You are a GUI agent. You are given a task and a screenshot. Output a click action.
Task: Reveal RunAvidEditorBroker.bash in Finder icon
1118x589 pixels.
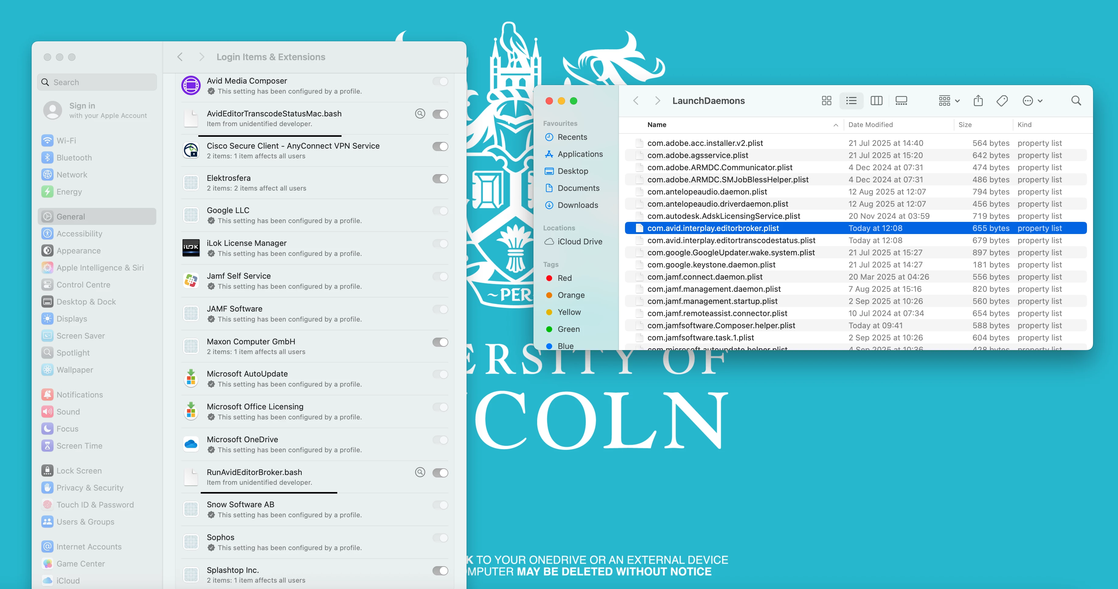click(420, 472)
